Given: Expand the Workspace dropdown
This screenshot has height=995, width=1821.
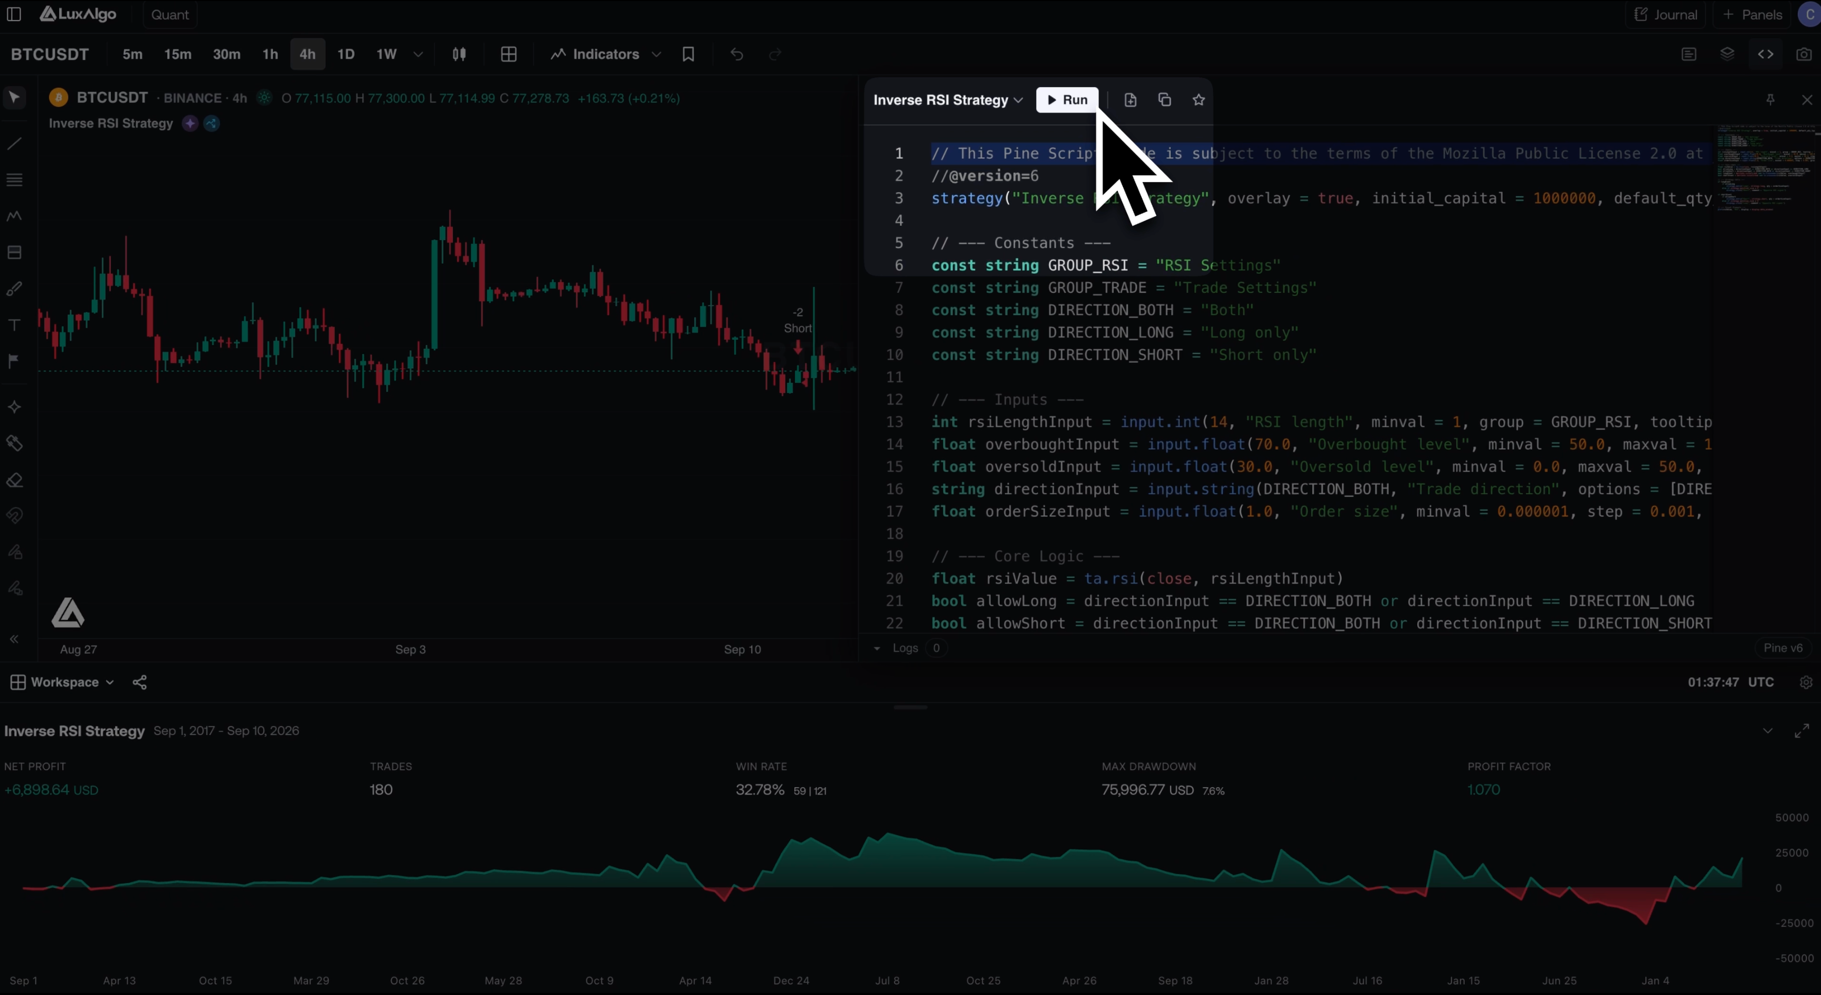Looking at the screenshot, I should click(x=62, y=682).
